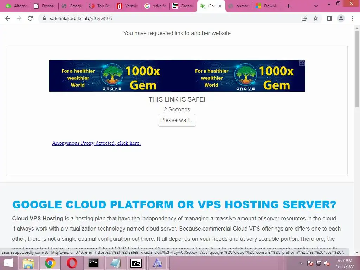Open the Action Center flag icon
This screenshot has height=270, width=360.
[310, 263]
